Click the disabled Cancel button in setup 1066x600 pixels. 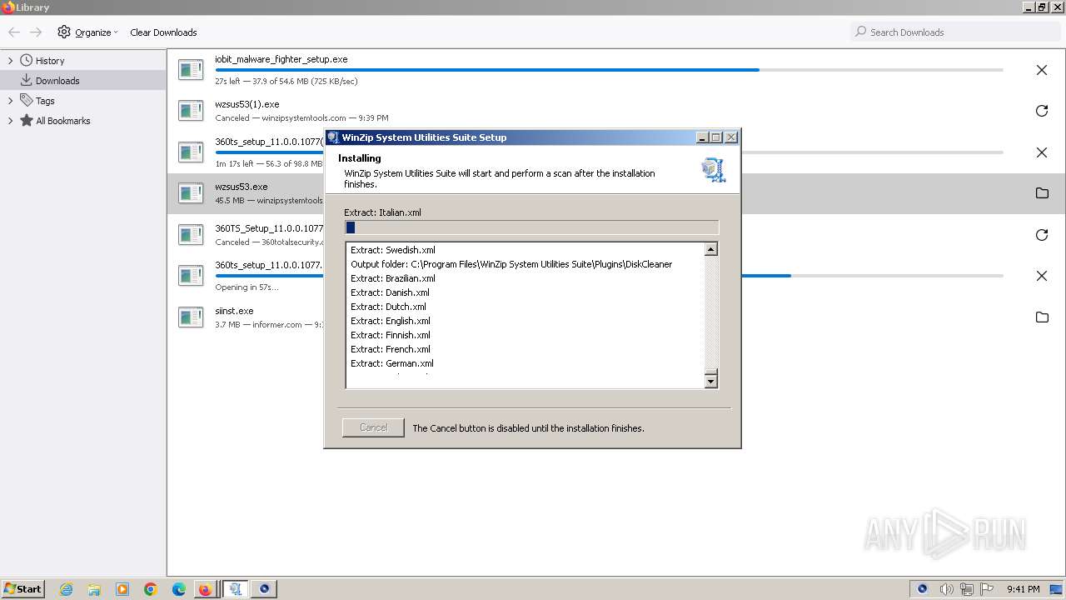373,427
